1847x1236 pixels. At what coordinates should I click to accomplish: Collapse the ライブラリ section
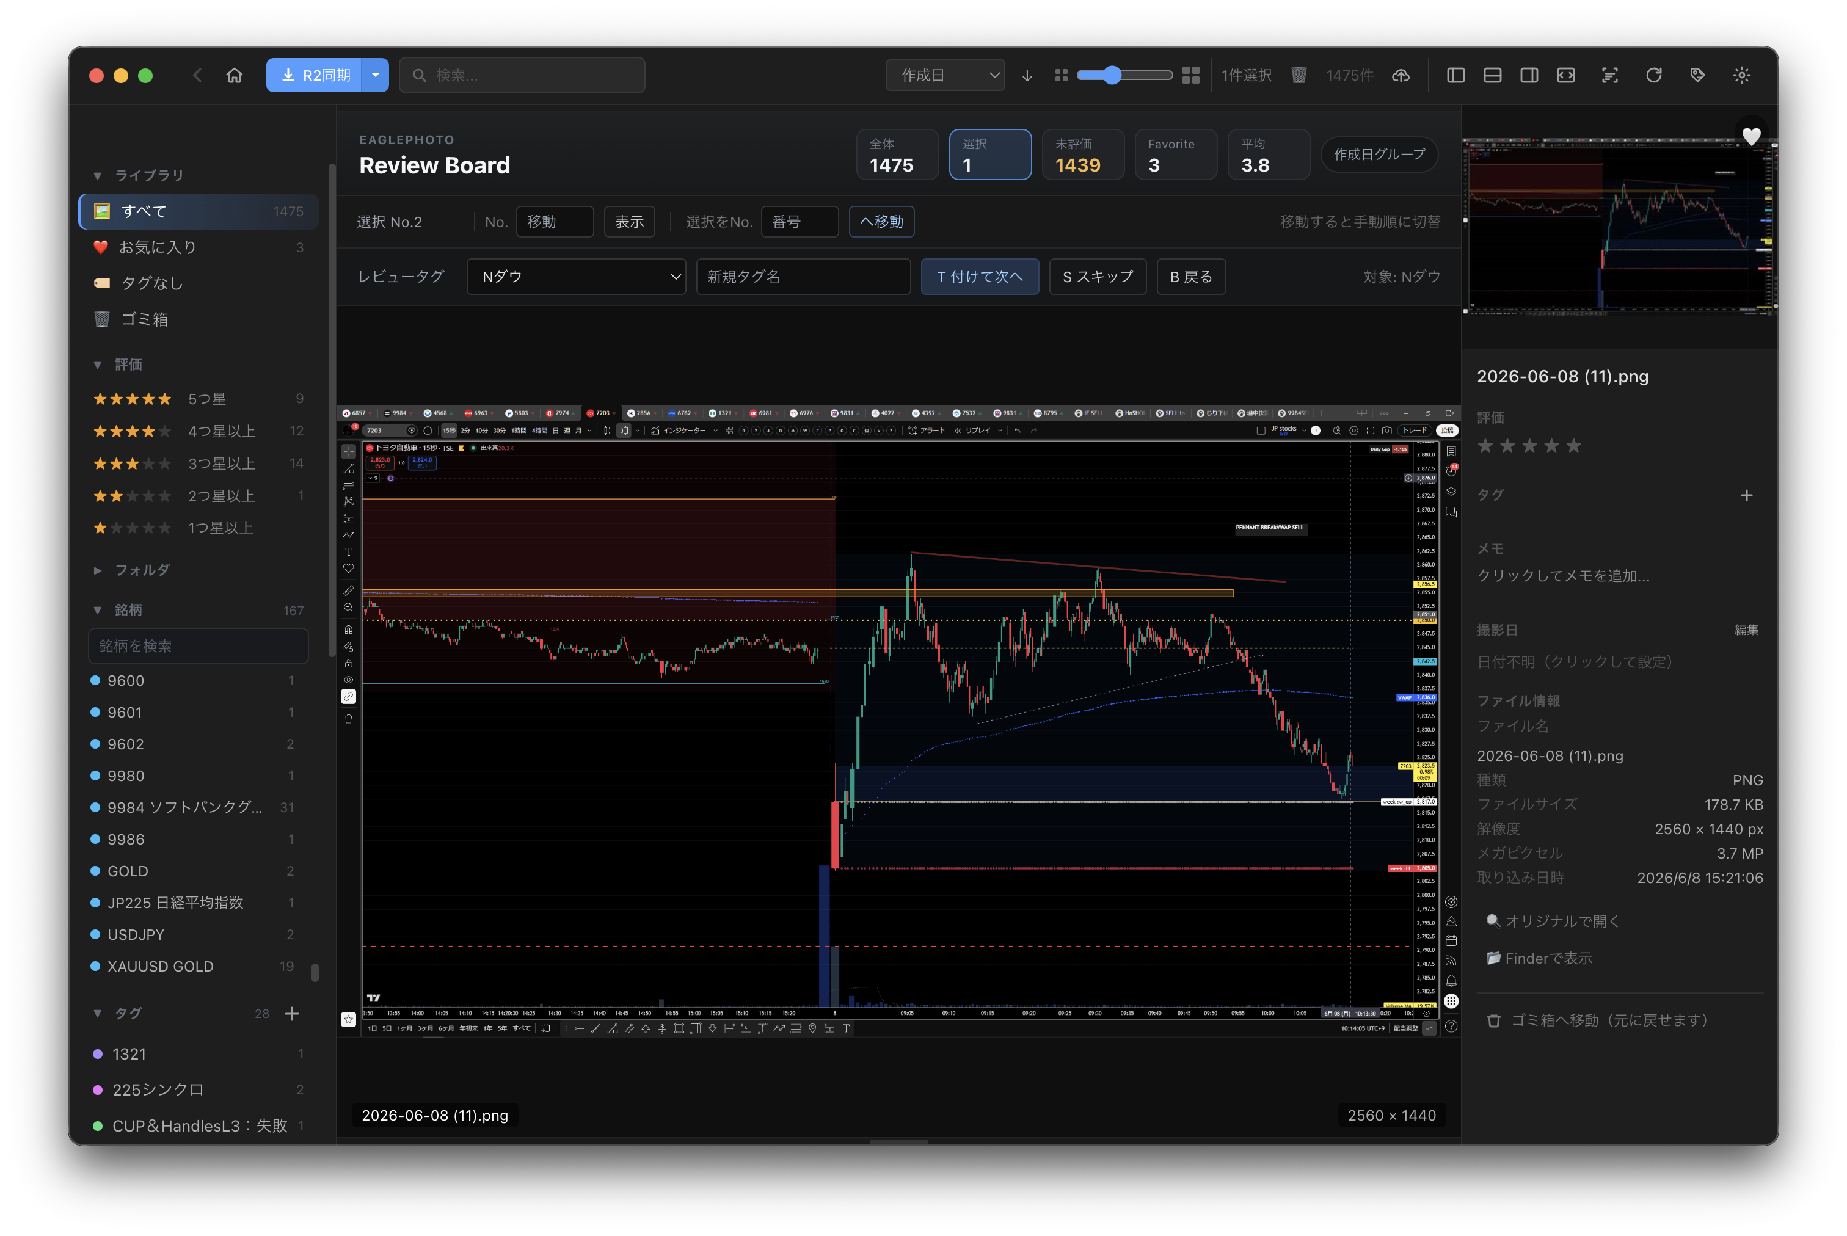coord(97,175)
